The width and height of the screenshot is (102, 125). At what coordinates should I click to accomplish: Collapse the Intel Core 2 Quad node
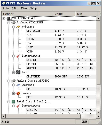coord(9,102)
